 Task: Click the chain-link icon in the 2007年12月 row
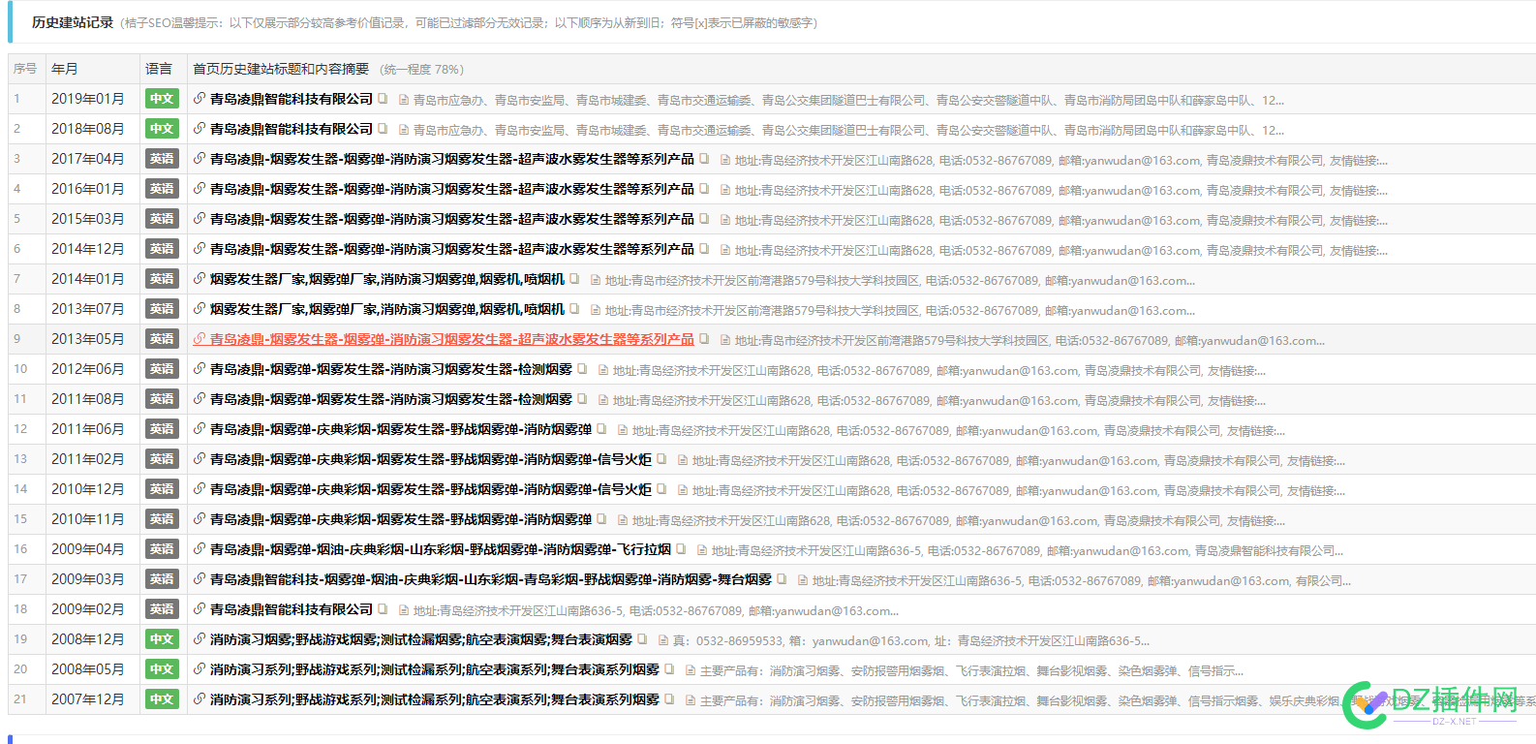pos(199,699)
